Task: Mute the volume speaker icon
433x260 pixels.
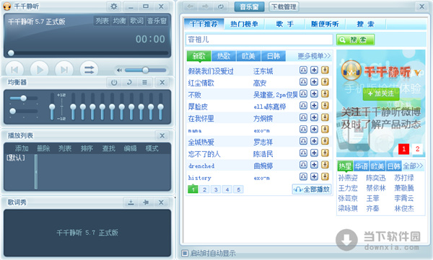Action: tap(119, 71)
